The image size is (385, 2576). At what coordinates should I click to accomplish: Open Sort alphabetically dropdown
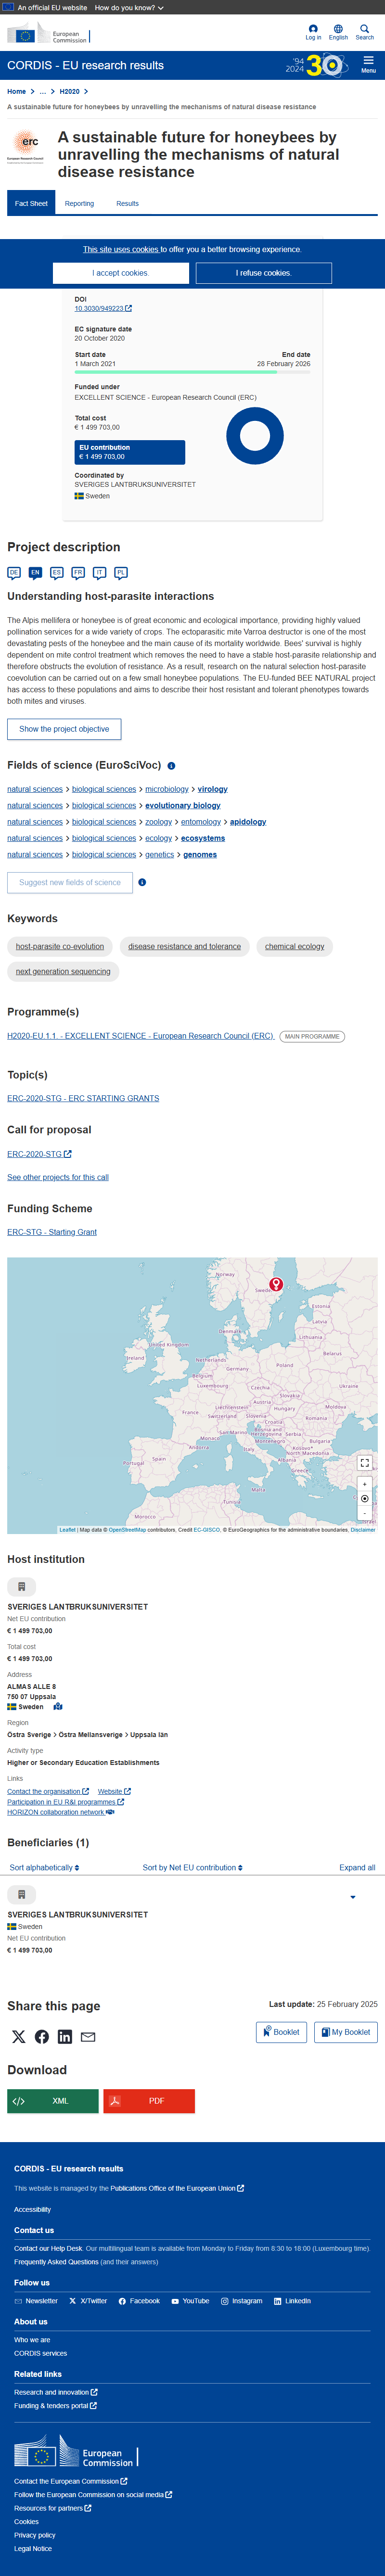[44, 1867]
